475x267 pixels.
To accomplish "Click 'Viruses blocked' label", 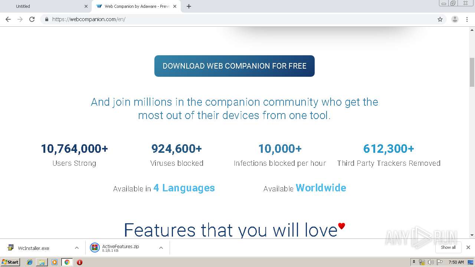I will click(x=177, y=163).
